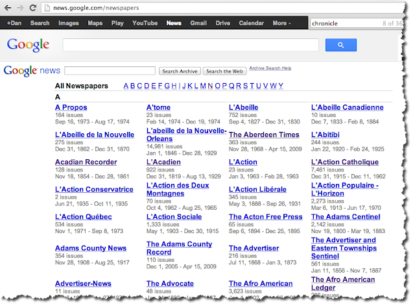Click the Search Archive button
Screen dimensions: 415x304
coord(180,71)
